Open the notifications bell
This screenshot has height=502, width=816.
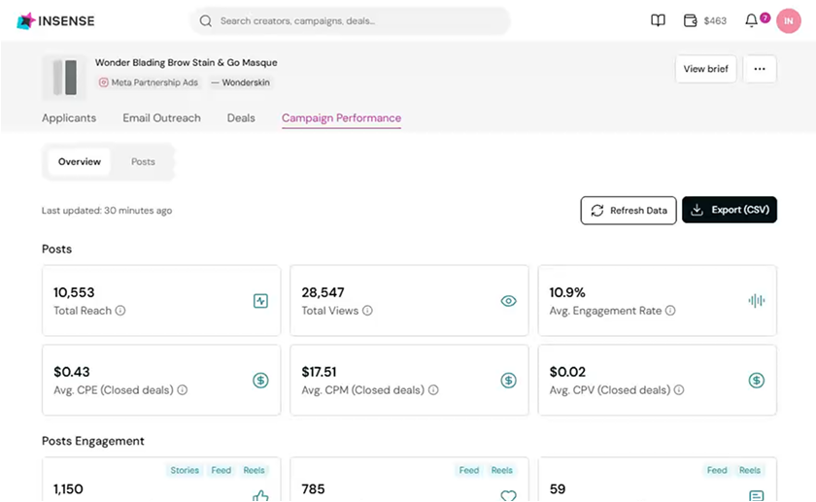[751, 20]
